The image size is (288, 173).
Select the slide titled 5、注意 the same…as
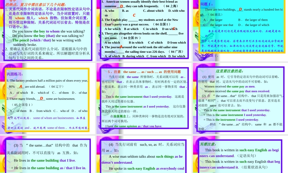(144, 98)
